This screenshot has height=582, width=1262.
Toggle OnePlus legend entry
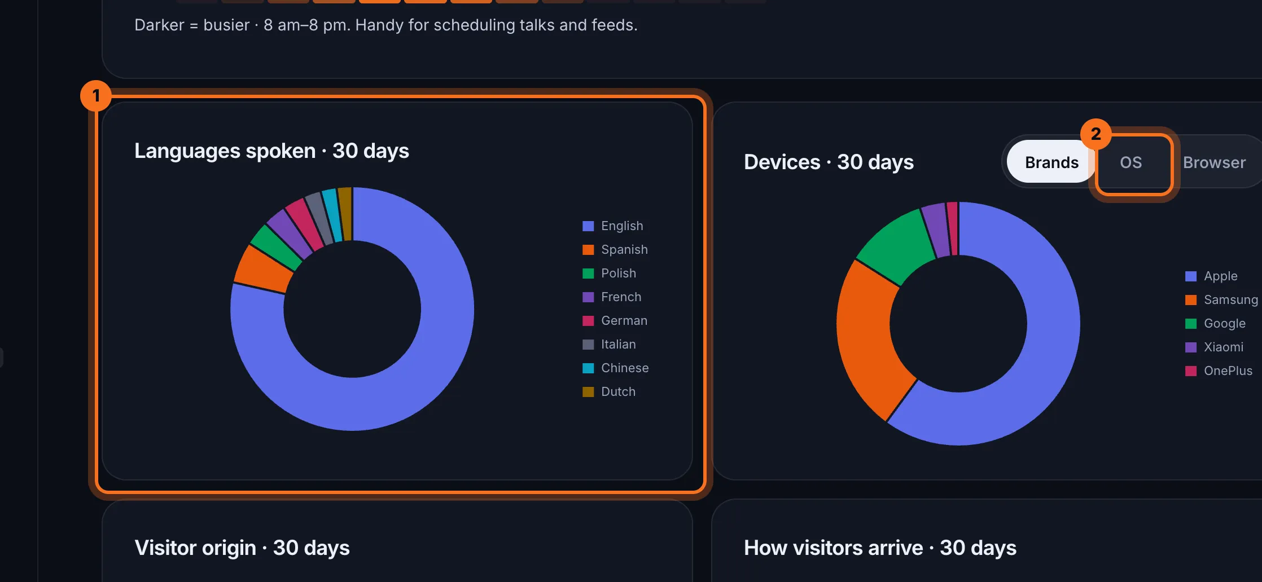click(1219, 371)
